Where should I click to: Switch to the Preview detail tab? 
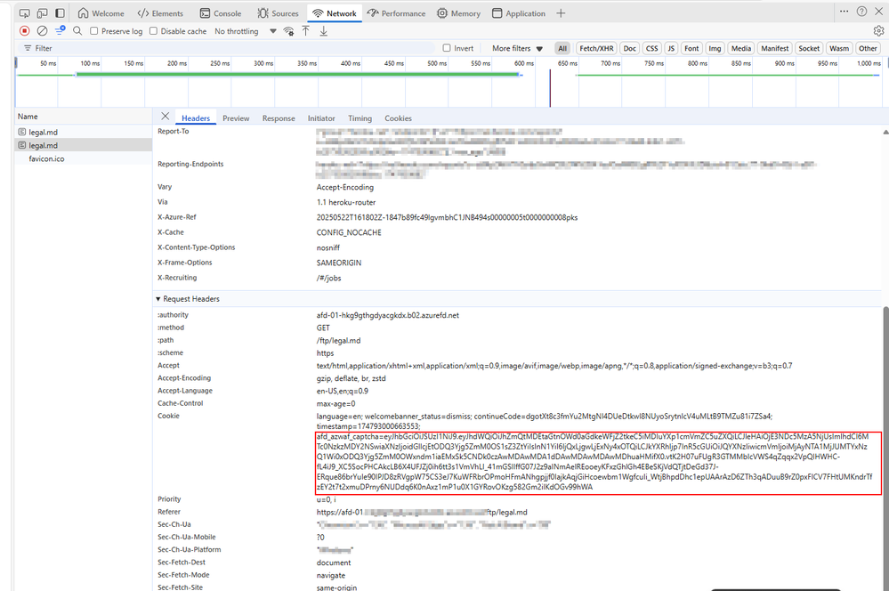click(236, 118)
